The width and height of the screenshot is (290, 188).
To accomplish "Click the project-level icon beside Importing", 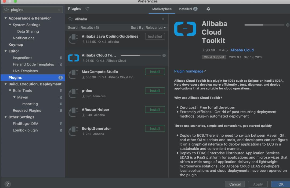I will click(61, 104).
